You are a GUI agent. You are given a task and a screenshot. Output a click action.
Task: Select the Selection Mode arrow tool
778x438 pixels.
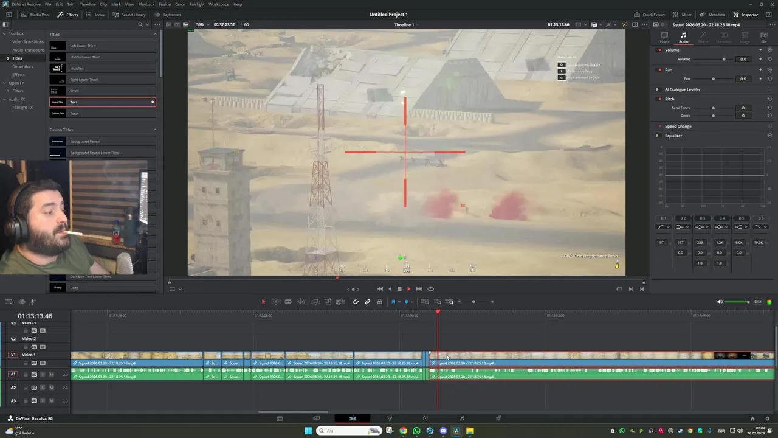(263, 302)
